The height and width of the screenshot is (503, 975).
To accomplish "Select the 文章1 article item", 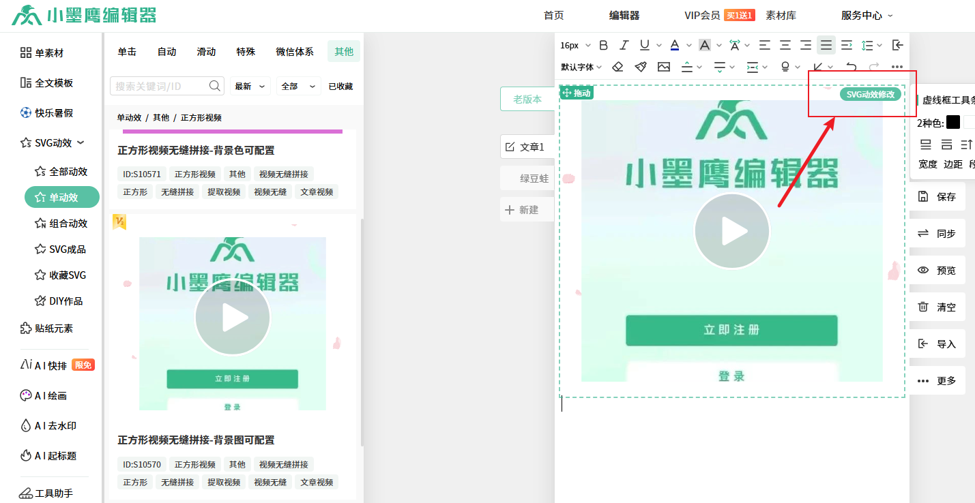I will (x=527, y=147).
